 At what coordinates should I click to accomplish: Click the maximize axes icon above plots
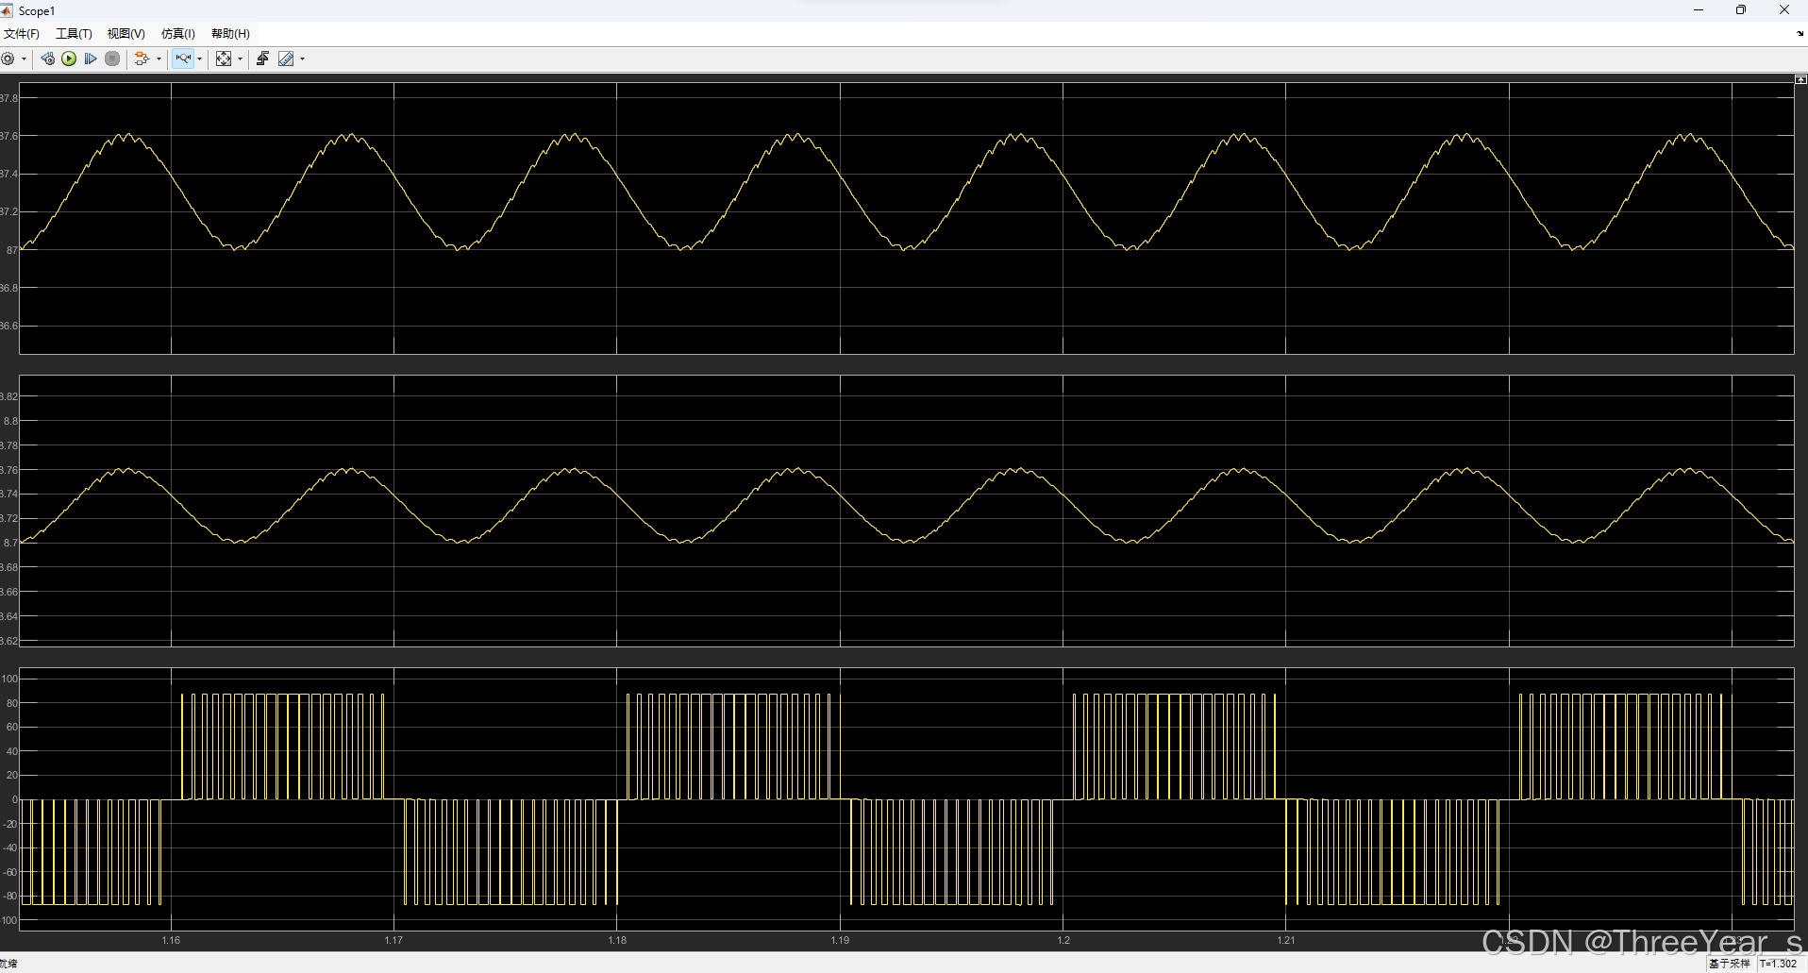pyautogui.click(x=1800, y=79)
